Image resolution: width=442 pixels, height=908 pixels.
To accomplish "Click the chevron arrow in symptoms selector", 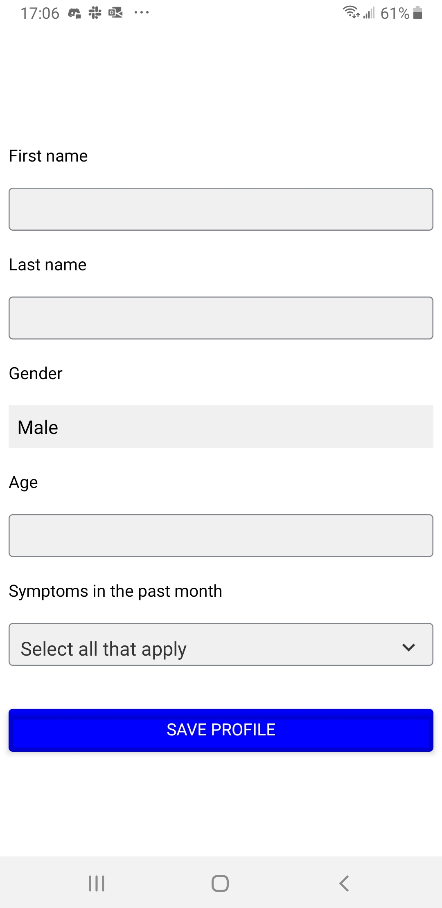I will coord(408,647).
